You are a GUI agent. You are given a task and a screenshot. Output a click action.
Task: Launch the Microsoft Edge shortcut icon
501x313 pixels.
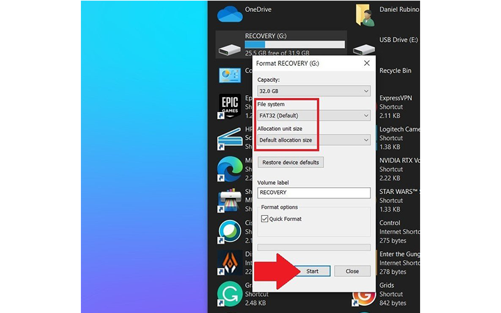pos(229,169)
